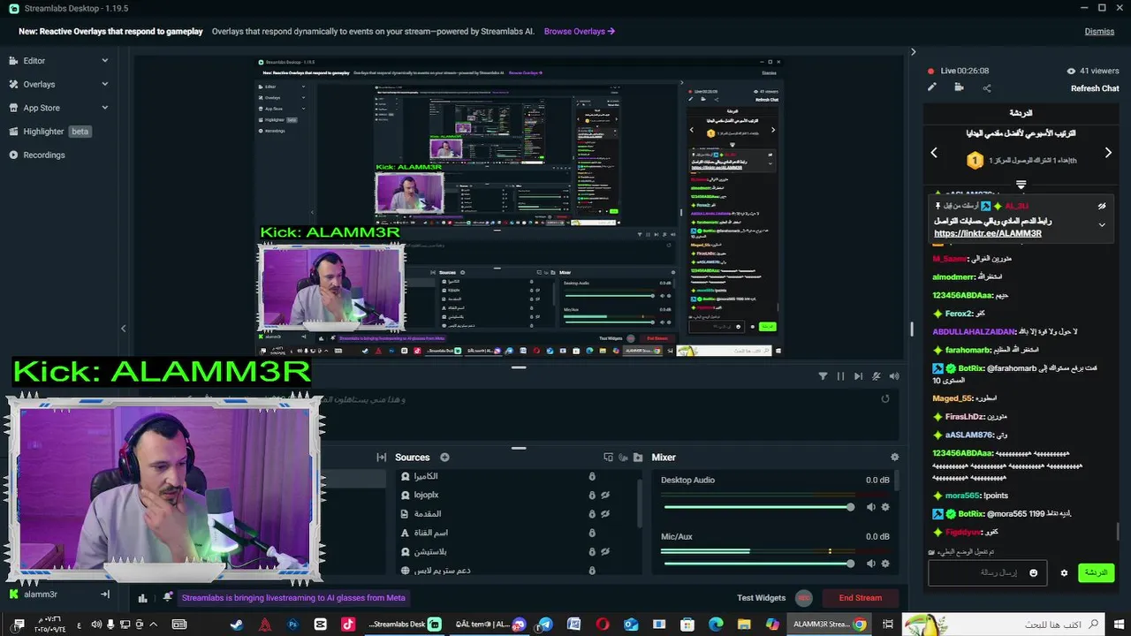The image size is (1131, 636).
Task: Toggle alert volume speaker icon
Action: tap(894, 376)
